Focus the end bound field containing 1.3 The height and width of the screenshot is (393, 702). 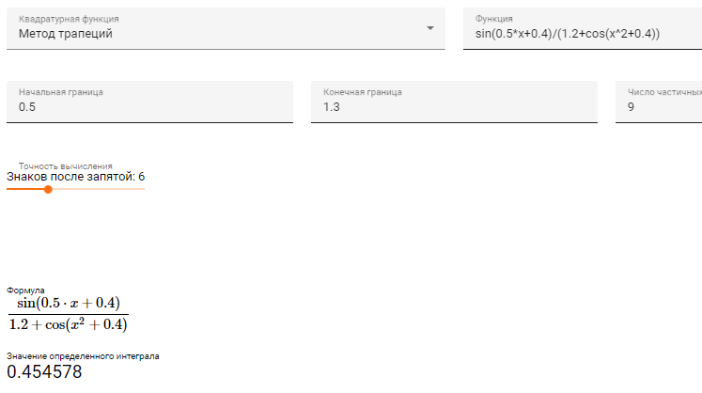[455, 108]
